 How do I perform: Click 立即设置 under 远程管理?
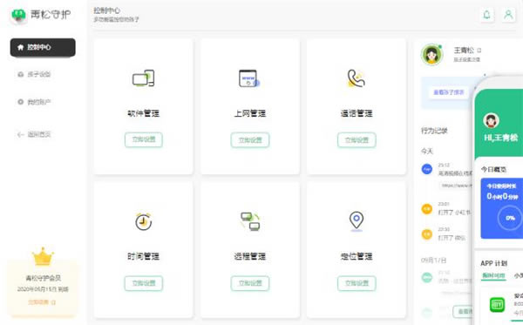(x=250, y=283)
